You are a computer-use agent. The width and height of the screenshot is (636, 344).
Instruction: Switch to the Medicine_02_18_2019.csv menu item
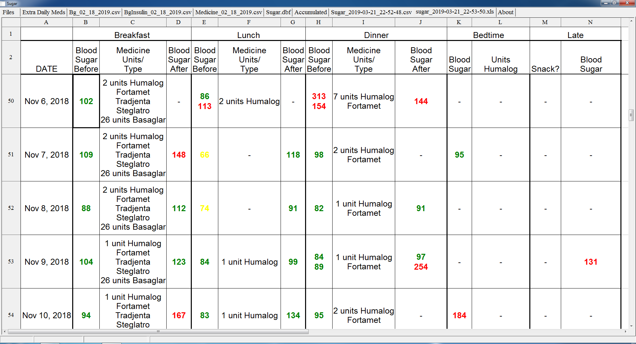229,12
